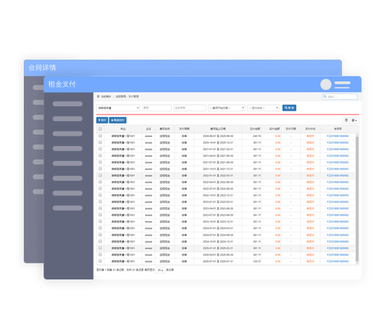Open the 支付状态 filter dropdown
The height and width of the screenshot is (323, 385).
pos(263,108)
